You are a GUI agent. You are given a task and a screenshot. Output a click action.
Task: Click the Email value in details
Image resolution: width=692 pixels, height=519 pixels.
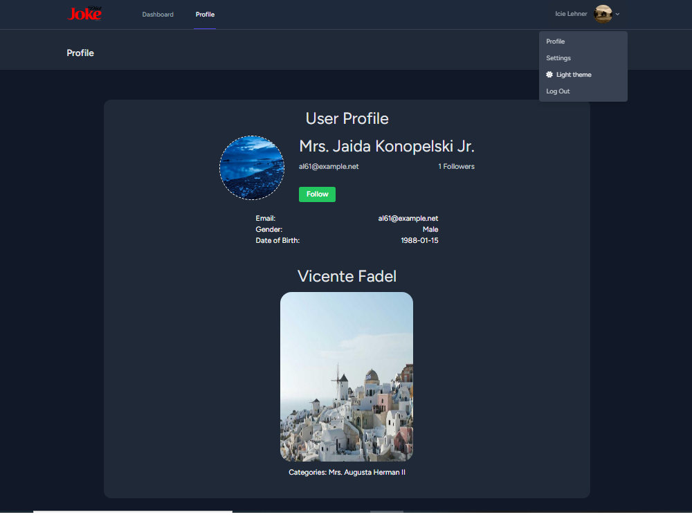[408, 219]
